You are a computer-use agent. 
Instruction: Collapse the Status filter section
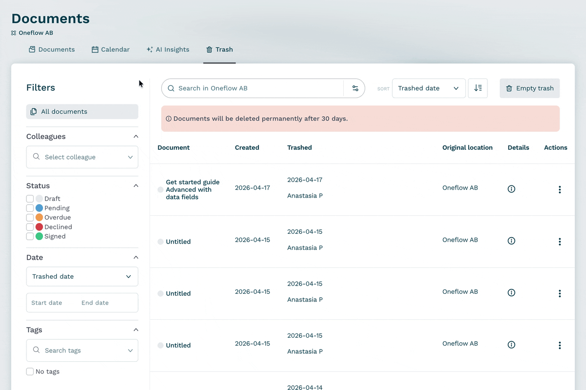136,185
